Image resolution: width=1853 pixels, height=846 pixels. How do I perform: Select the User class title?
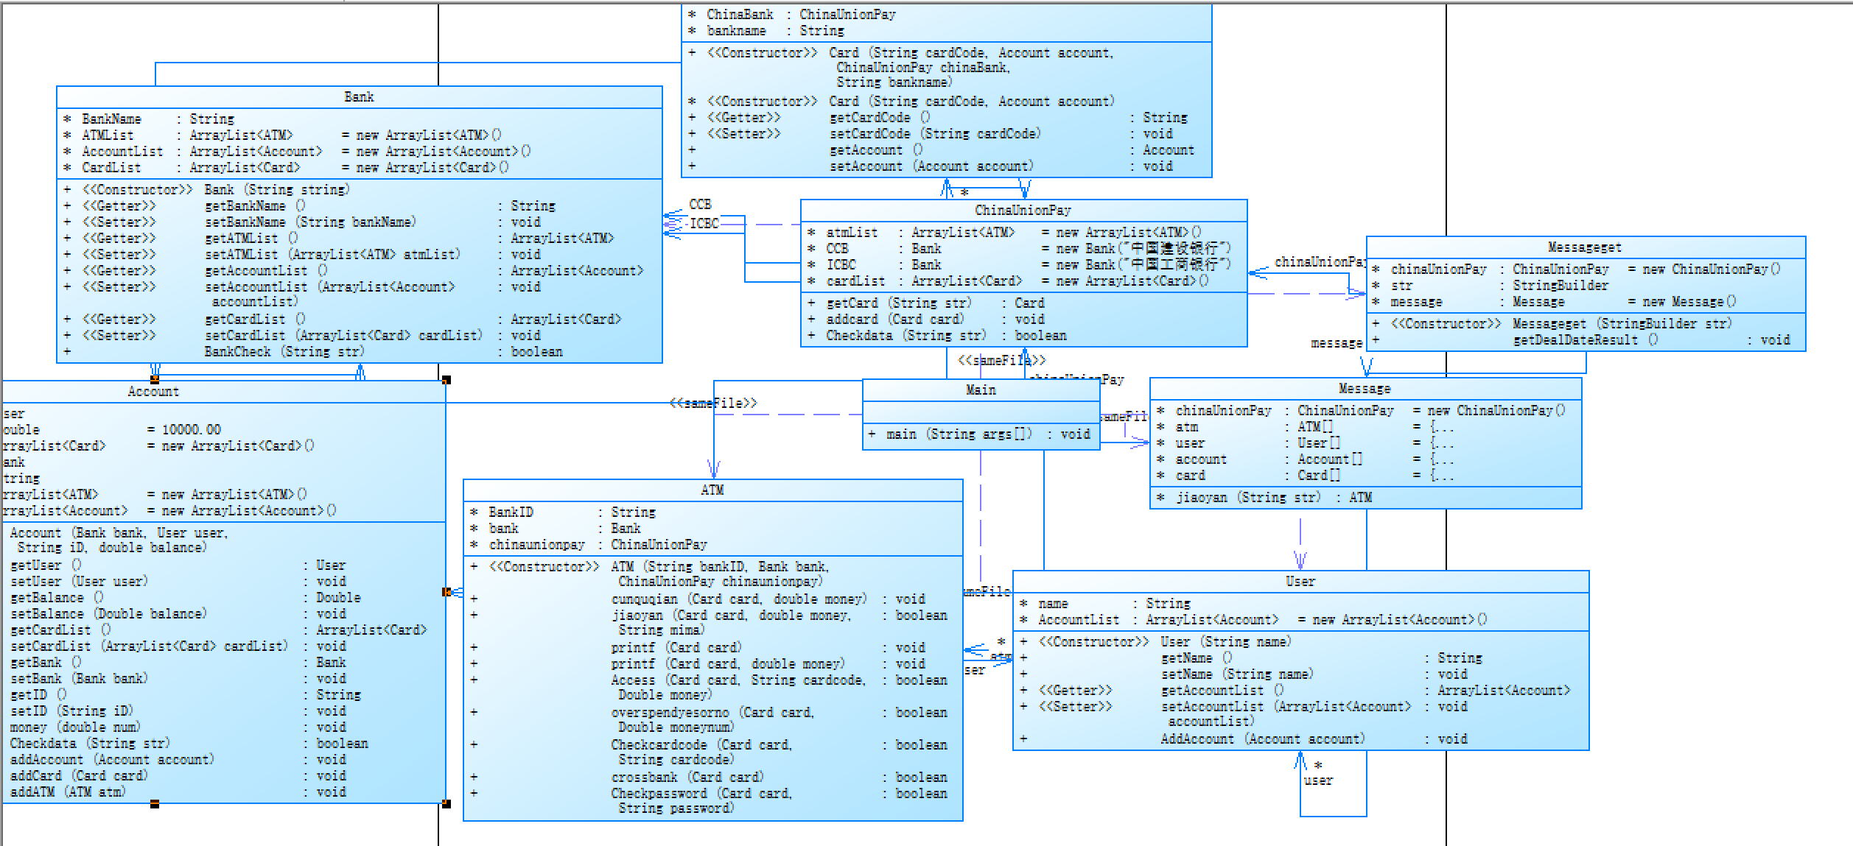coord(1300,582)
